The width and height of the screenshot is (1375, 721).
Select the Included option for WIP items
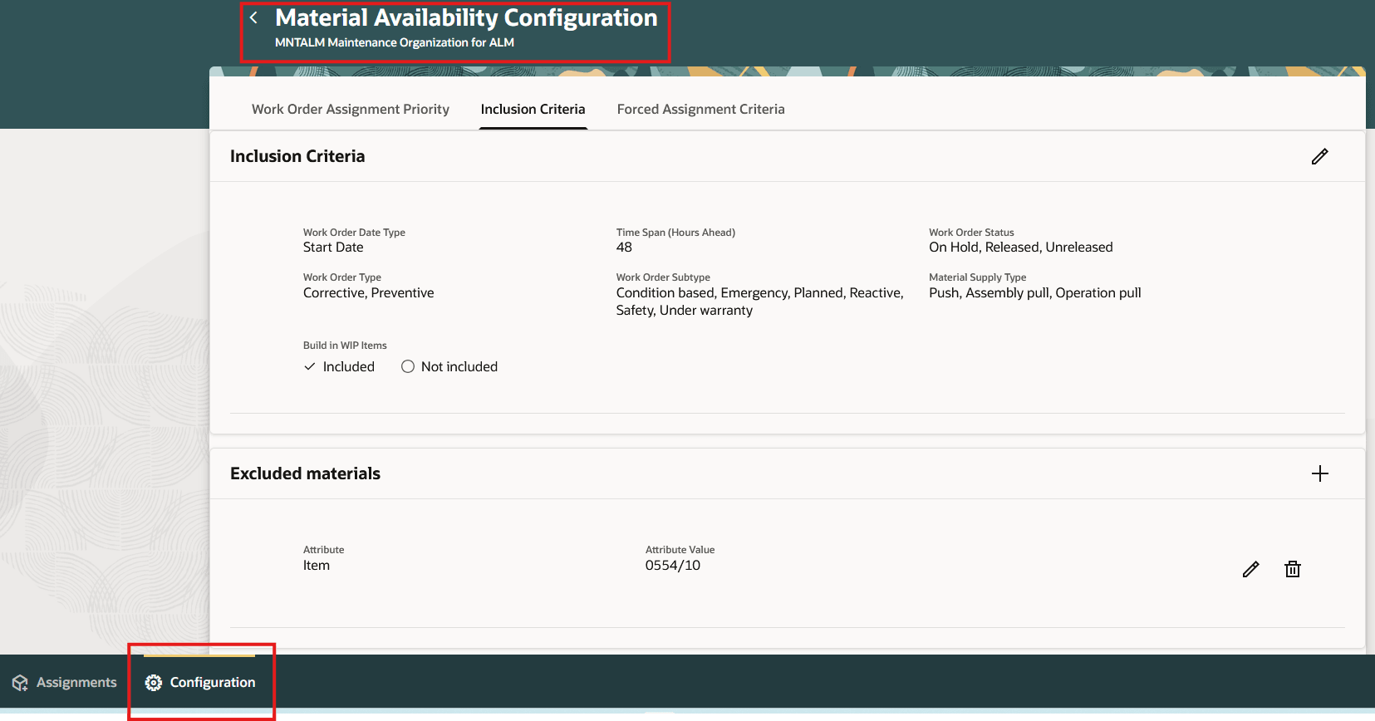click(339, 366)
